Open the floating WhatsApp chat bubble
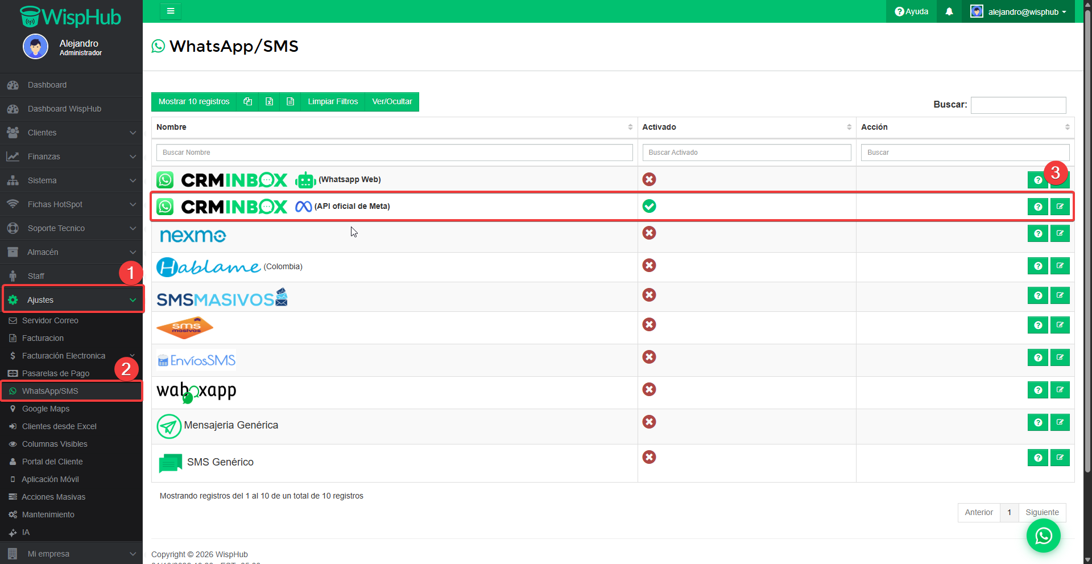The width and height of the screenshot is (1092, 564). 1044,536
